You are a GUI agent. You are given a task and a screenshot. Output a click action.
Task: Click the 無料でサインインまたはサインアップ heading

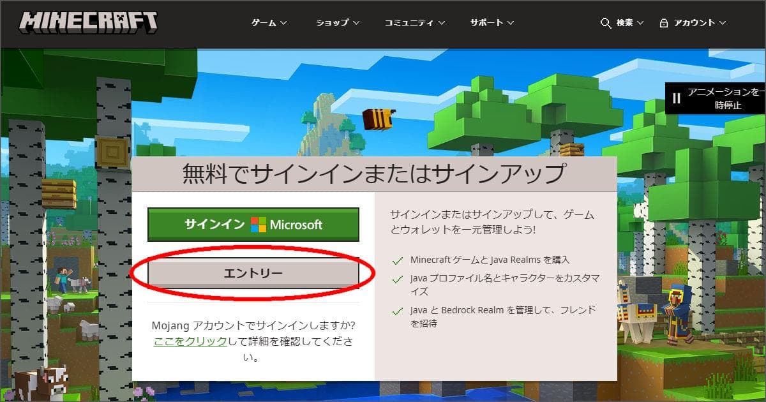tap(374, 174)
